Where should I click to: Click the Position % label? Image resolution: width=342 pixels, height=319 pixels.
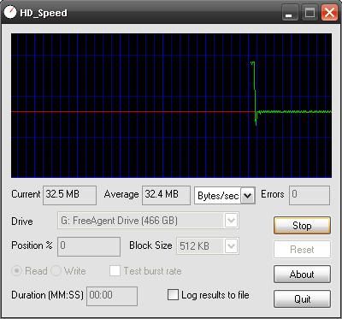[32, 245]
